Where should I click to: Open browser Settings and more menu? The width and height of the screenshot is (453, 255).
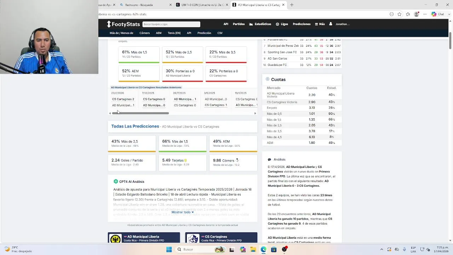pyautogui.click(x=424, y=14)
